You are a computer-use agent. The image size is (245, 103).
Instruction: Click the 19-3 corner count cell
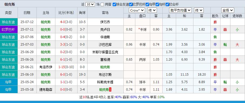(82, 75)
